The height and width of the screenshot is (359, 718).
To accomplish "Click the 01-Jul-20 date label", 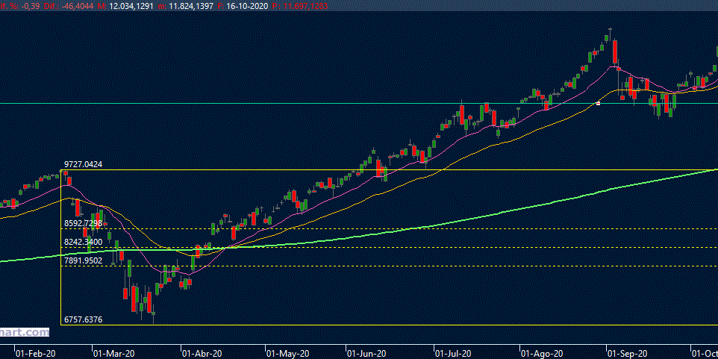I will (455, 354).
